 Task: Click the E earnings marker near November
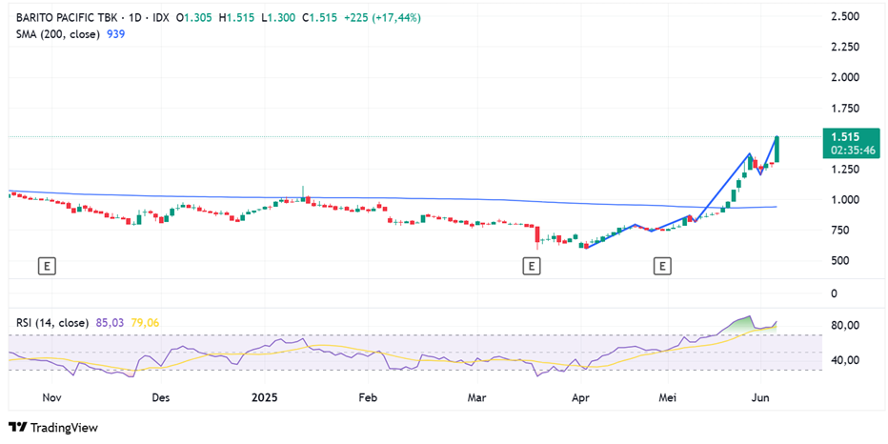tap(47, 266)
